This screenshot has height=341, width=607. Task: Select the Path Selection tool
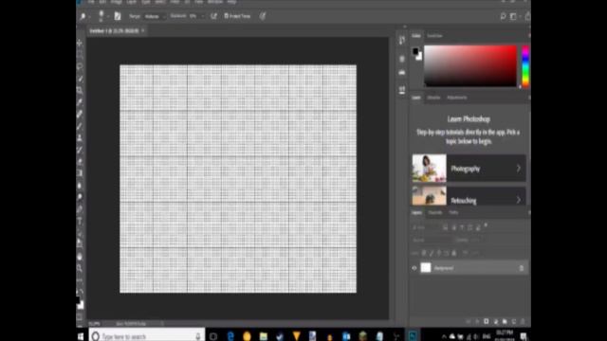tap(80, 233)
